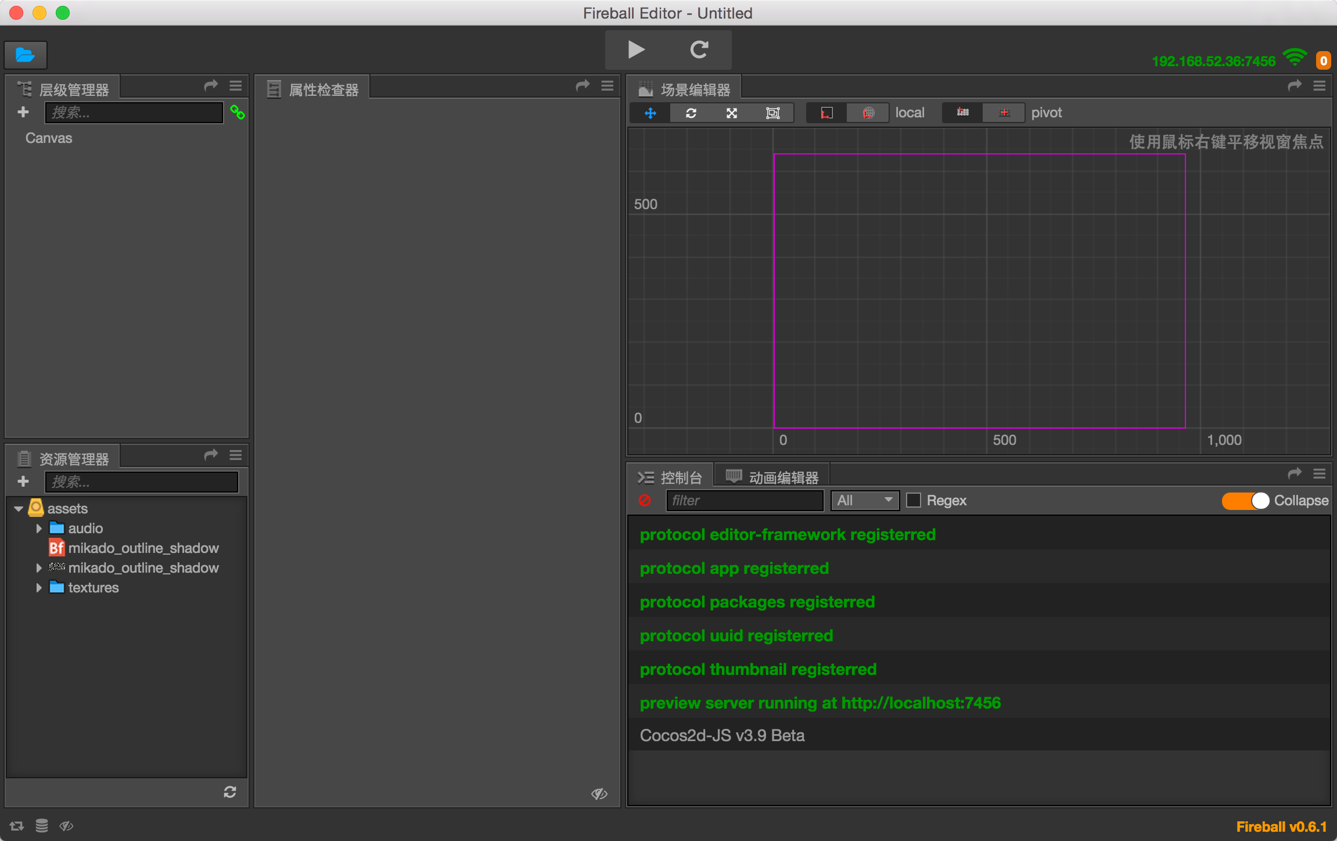Collapse the assets root folder

19,509
